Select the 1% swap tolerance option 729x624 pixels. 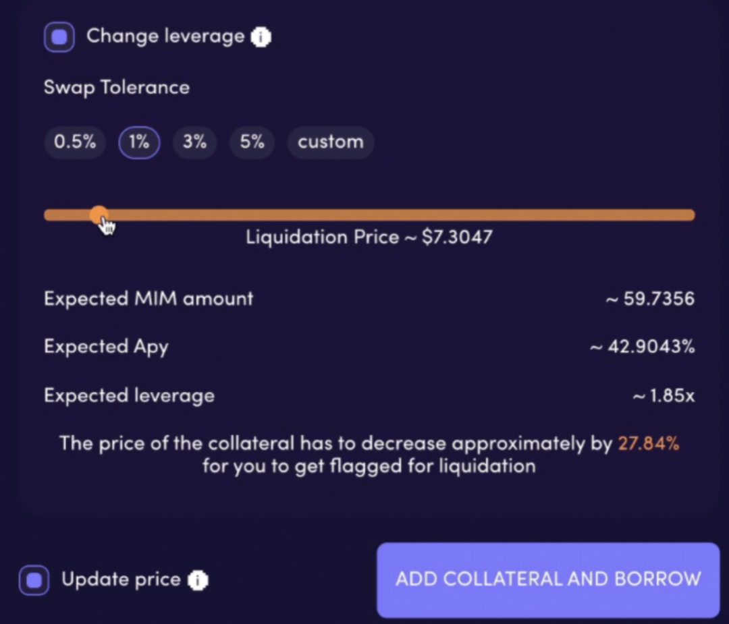click(x=139, y=142)
